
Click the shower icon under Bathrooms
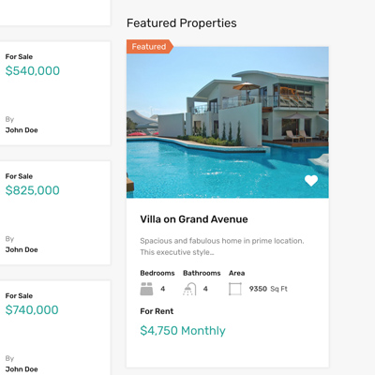189,289
